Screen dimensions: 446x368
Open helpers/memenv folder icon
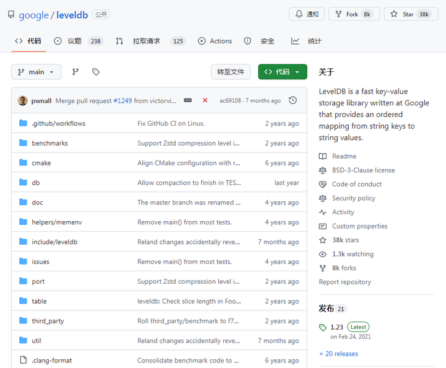pyautogui.click(x=23, y=222)
